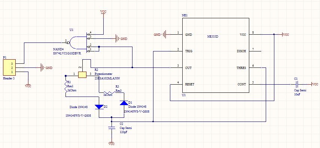Select the C2 capacitor symbol
The height and width of the screenshot is (148, 320).
pos(112,128)
